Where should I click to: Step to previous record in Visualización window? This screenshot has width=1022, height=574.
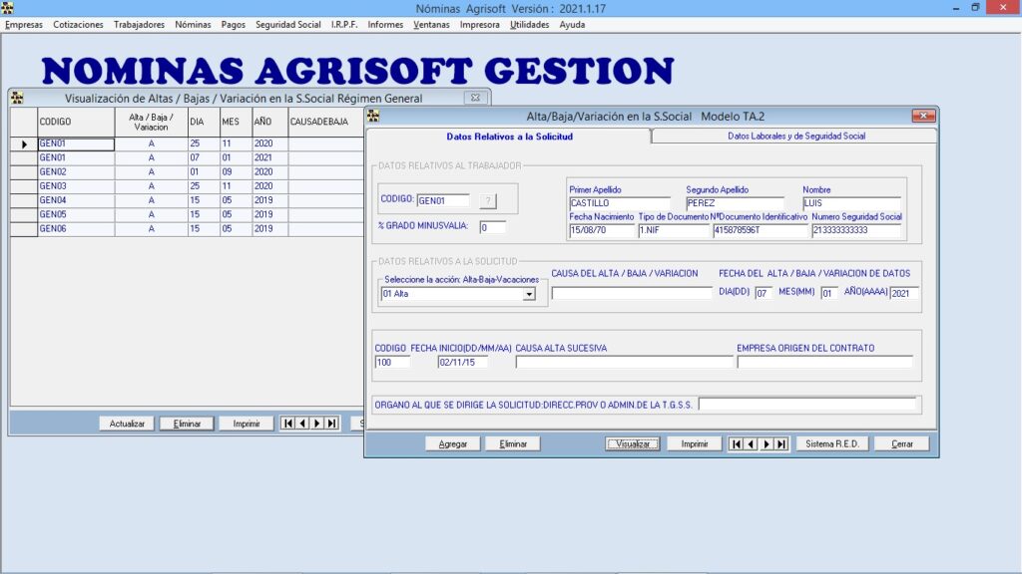[302, 424]
